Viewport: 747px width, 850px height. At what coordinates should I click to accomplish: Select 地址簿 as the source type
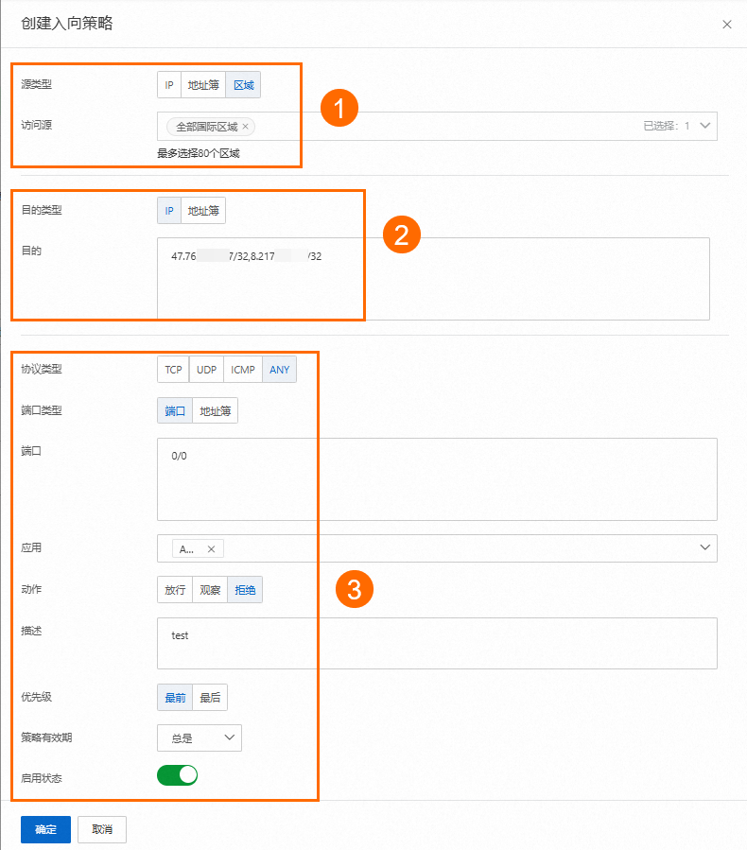tap(203, 84)
